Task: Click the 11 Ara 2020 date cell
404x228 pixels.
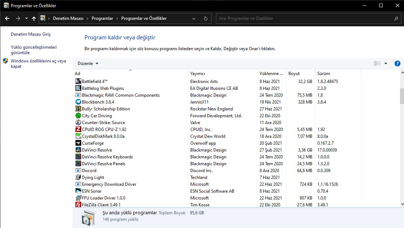Action: [x=270, y=123]
